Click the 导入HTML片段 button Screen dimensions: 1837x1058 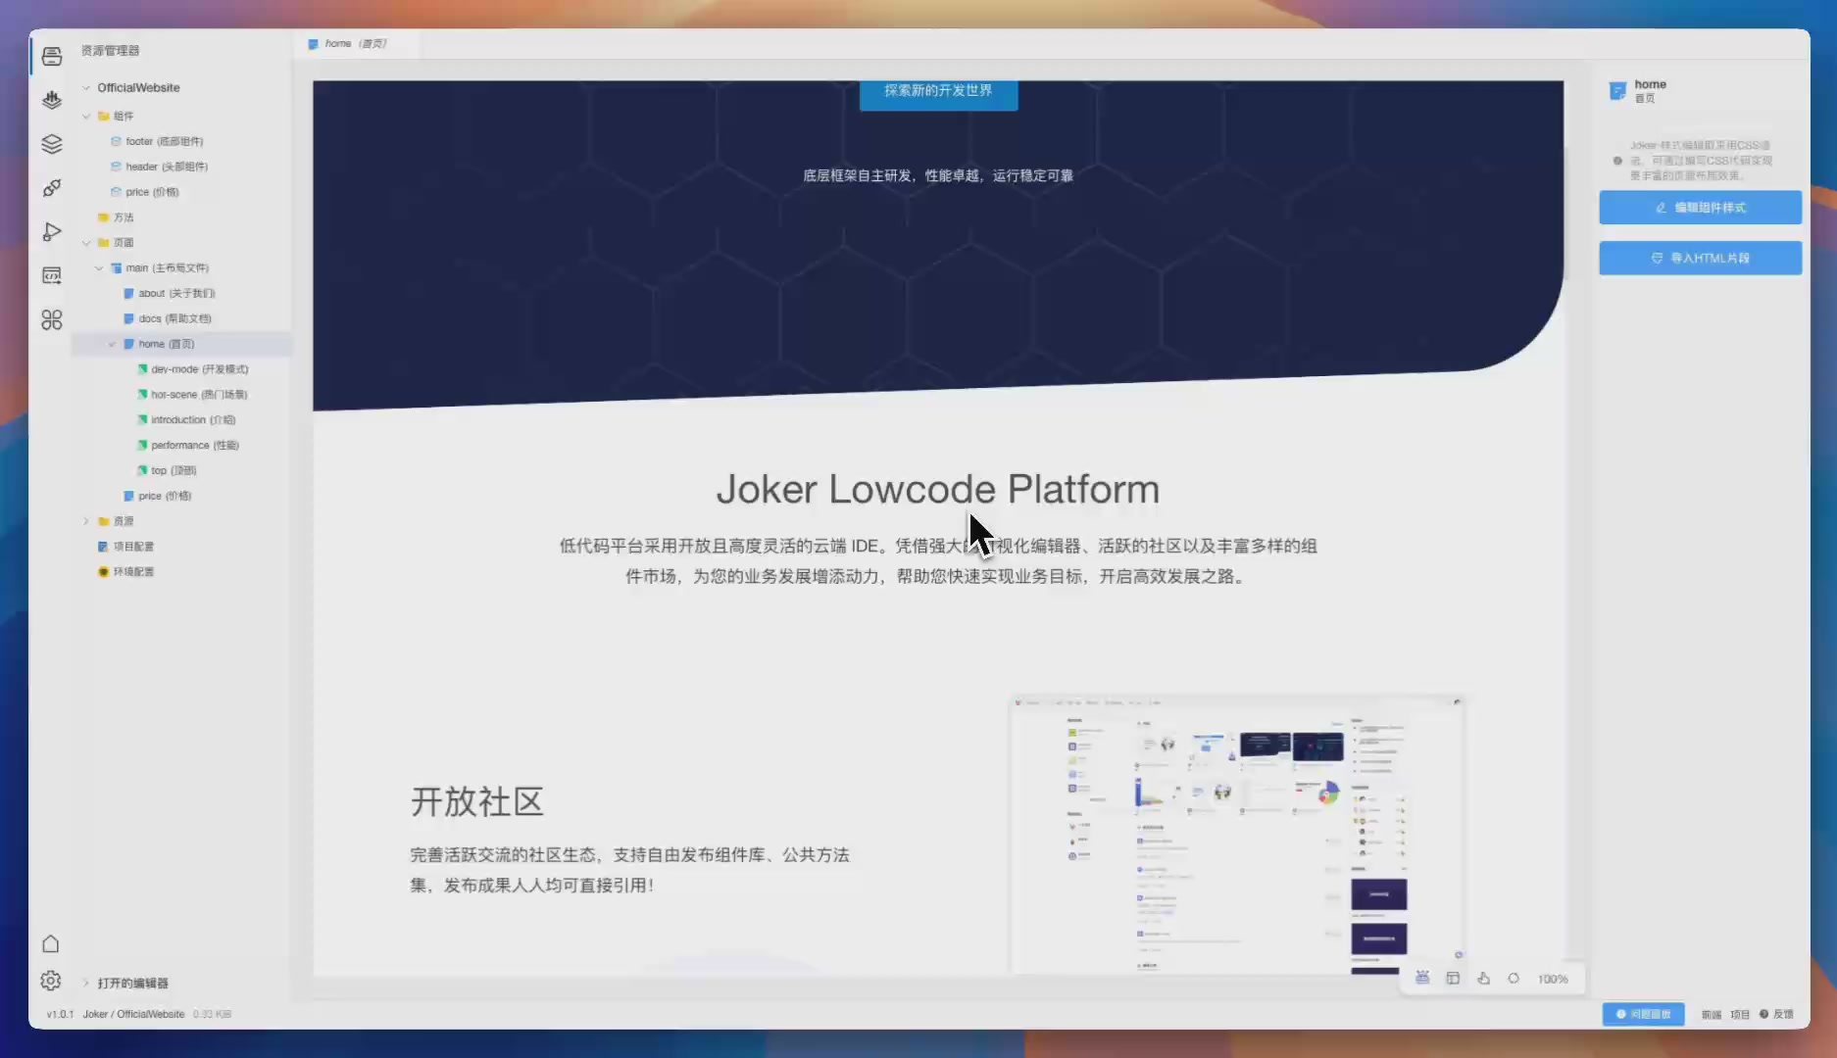(x=1700, y=258)
